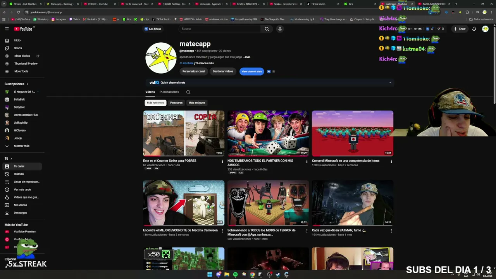The width and height of the screenshot is (496, 279).
Task: Open the notifications bell
Action: (x=474, y=29)
